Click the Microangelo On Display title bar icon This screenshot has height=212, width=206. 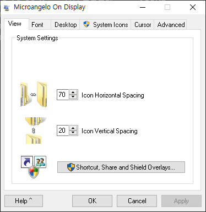coord(7,8)
